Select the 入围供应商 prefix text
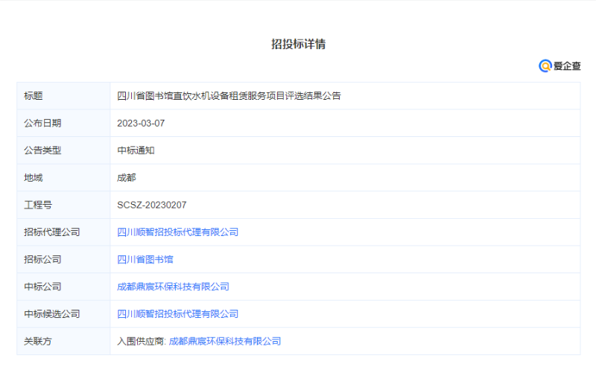 (x=141, y=342)
